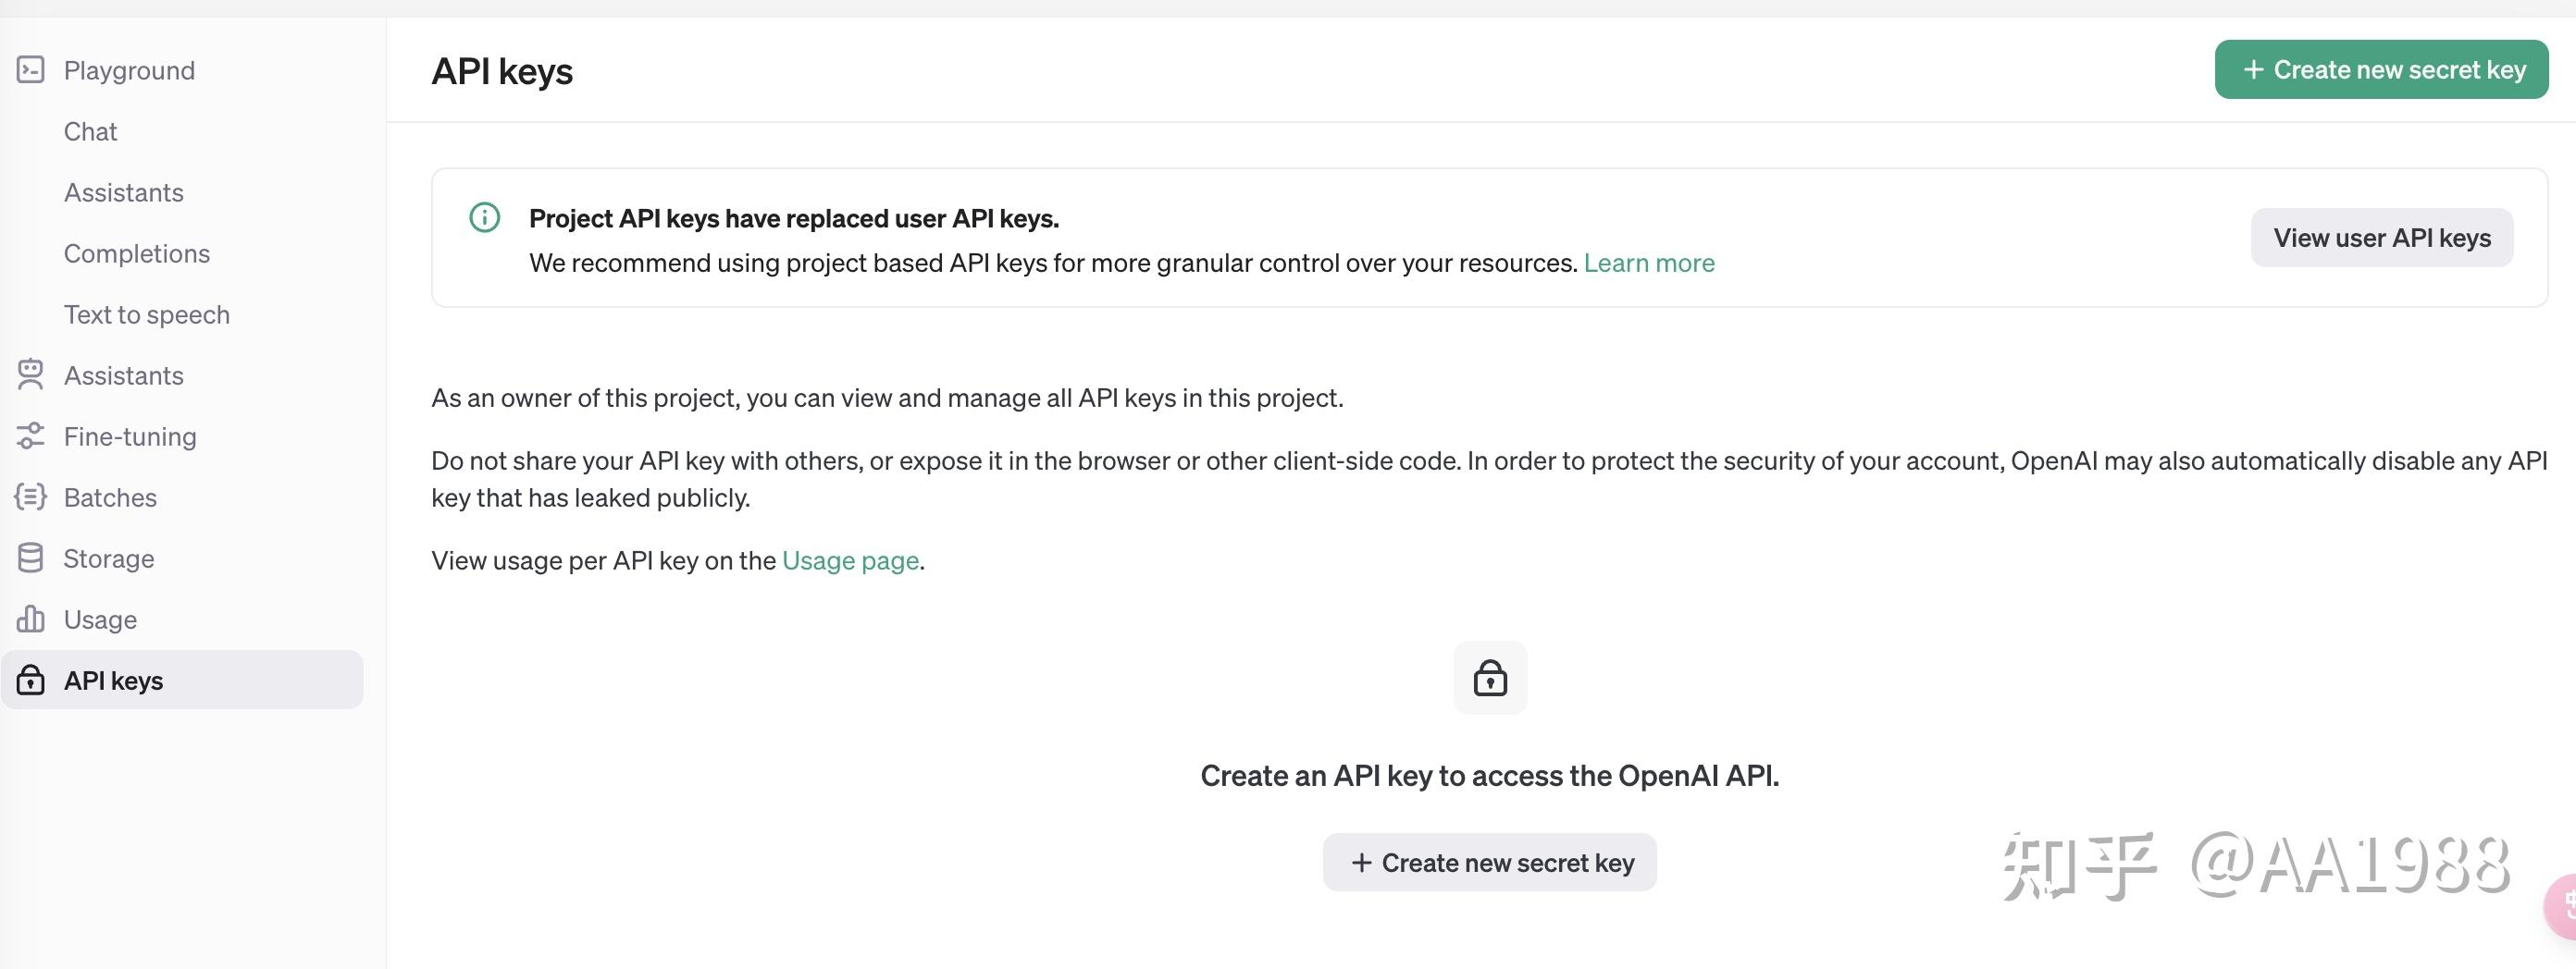This screenshot has width=2576, height=969.
Task: Click the API keys lock icon in sidebar
Action: [31, 681]
